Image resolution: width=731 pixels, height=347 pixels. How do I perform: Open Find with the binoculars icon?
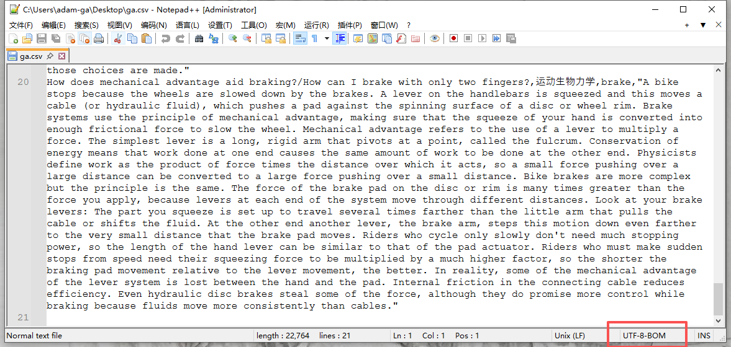[199, 38]
